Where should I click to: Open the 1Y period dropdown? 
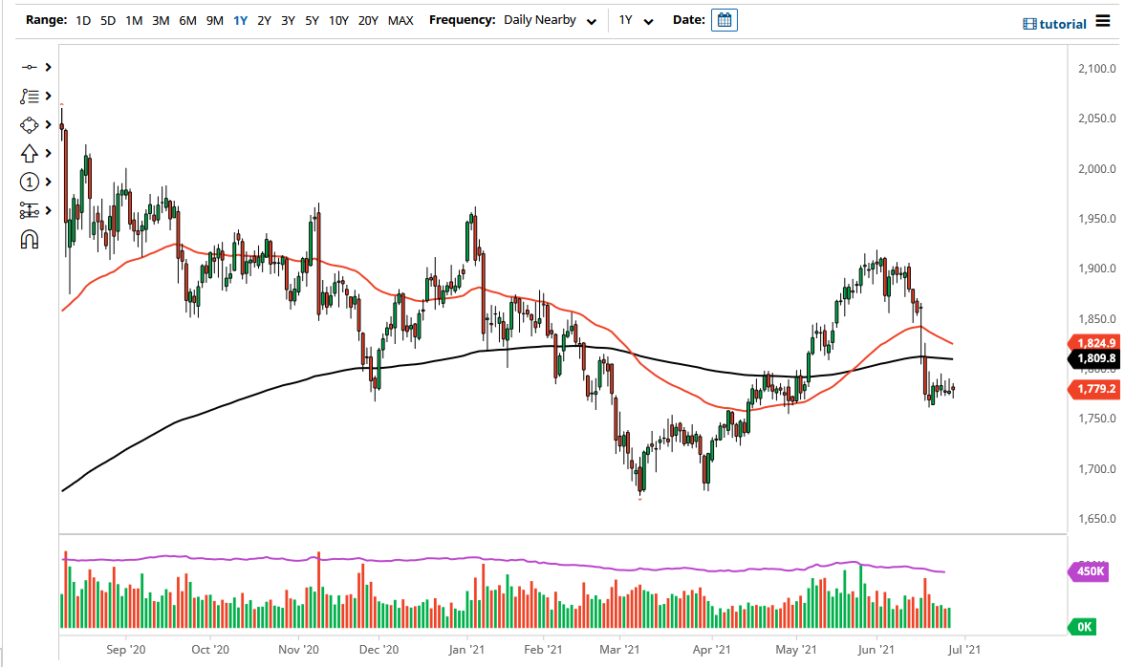pyautogui.click(x=636, y=21)
